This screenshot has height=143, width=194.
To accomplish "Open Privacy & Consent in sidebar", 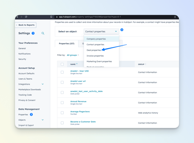I will tap(27, 100).
